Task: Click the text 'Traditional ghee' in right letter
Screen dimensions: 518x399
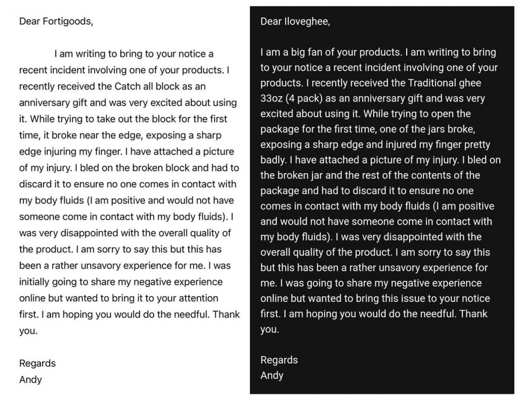Action: (x=444, y=83)
